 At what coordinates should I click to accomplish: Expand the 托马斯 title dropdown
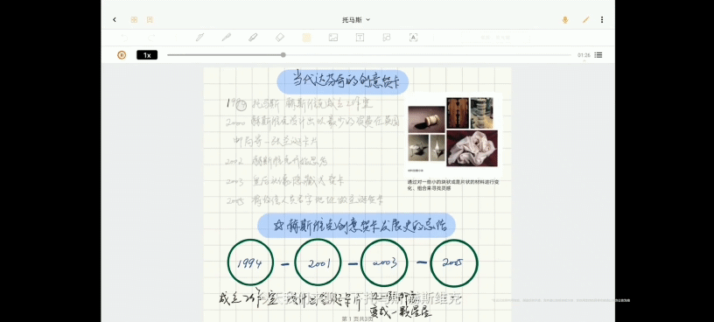tap(356, 19)
